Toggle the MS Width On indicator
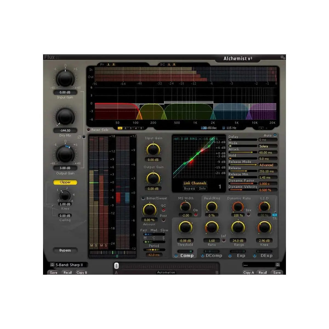The width and height of the screenshot is (329, 329). (195, 214)
